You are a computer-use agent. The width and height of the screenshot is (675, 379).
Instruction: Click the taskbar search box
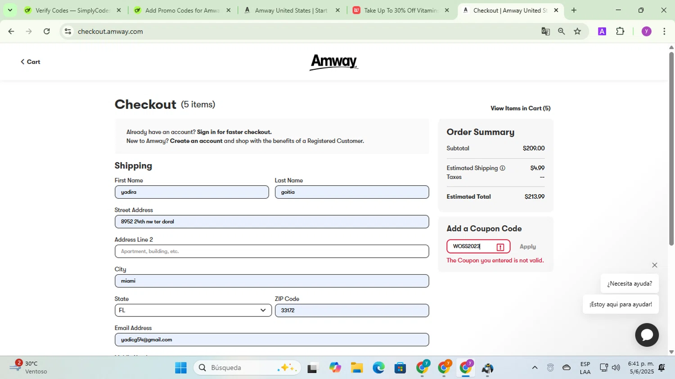click(247, 368)
